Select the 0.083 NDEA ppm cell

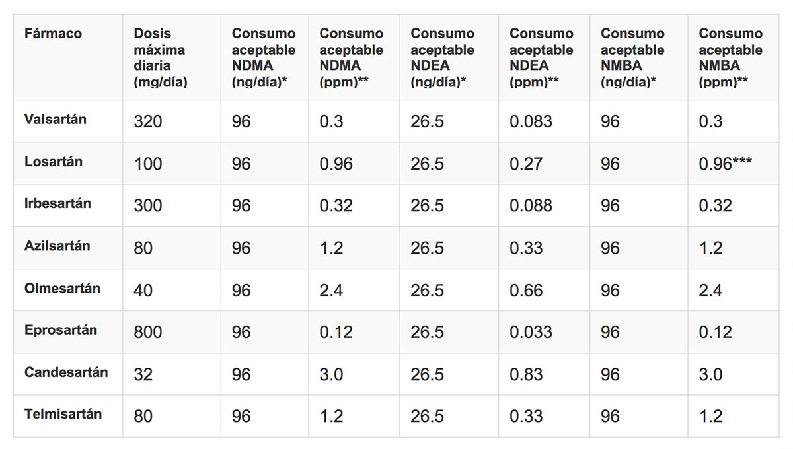tap(531, 122)
